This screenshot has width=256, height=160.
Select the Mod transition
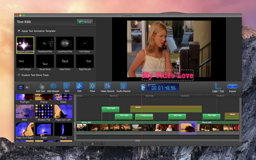(25, 111)
